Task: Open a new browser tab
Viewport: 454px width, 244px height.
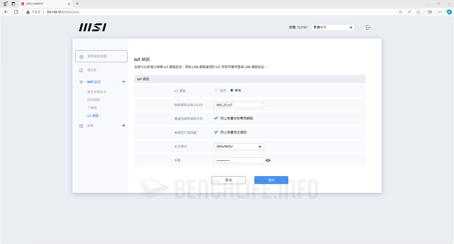Action: click(77, 4)
